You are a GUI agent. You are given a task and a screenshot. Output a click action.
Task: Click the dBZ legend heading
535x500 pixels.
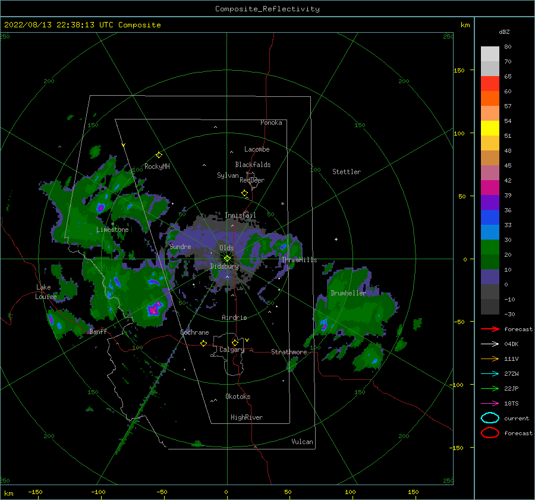[504, 32]
